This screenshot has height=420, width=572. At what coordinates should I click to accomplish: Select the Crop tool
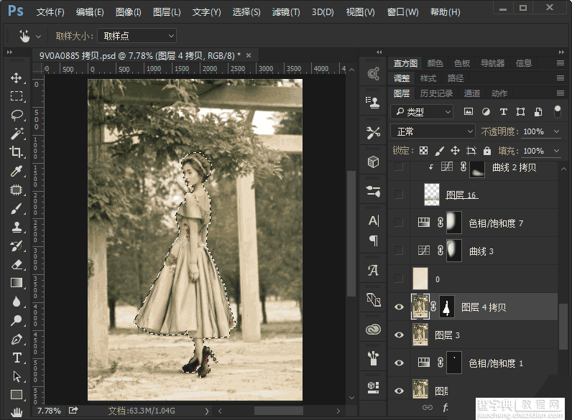pyautogui.click(x=16, y=152)
